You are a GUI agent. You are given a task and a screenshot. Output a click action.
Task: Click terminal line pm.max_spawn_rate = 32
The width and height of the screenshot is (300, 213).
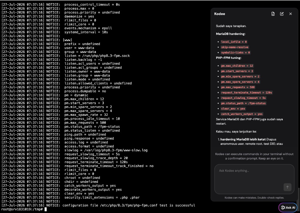[55, 115]
